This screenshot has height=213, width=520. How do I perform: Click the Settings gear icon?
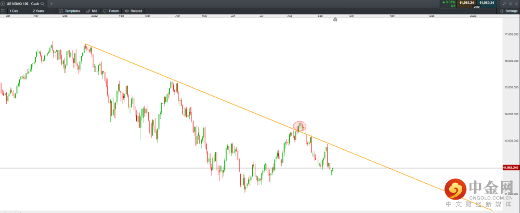pos(502,11)
